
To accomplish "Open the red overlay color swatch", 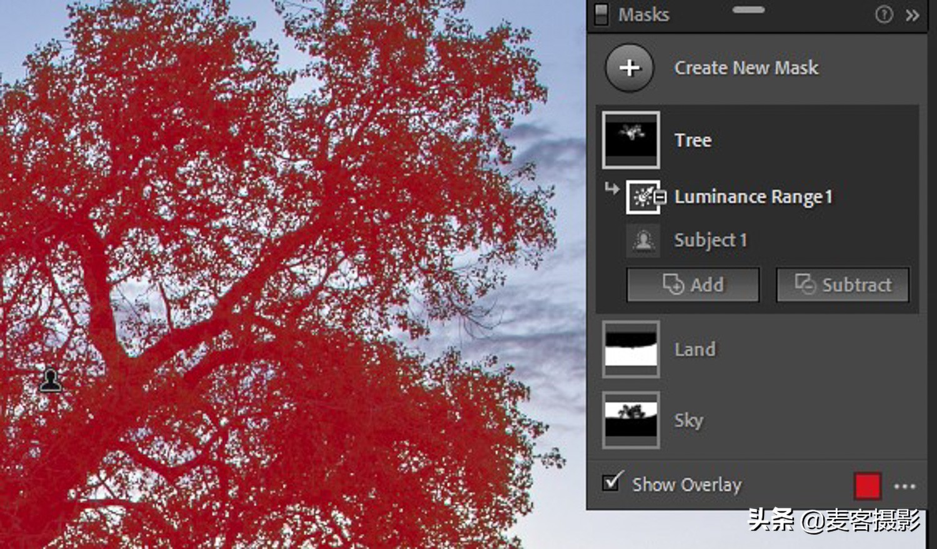I will pyautogui.click(x=868, y=485).
